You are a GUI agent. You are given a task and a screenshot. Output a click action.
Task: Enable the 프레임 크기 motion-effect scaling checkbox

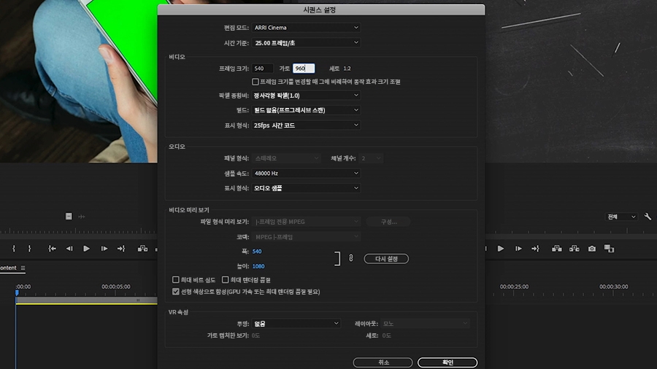coord(255,82)
